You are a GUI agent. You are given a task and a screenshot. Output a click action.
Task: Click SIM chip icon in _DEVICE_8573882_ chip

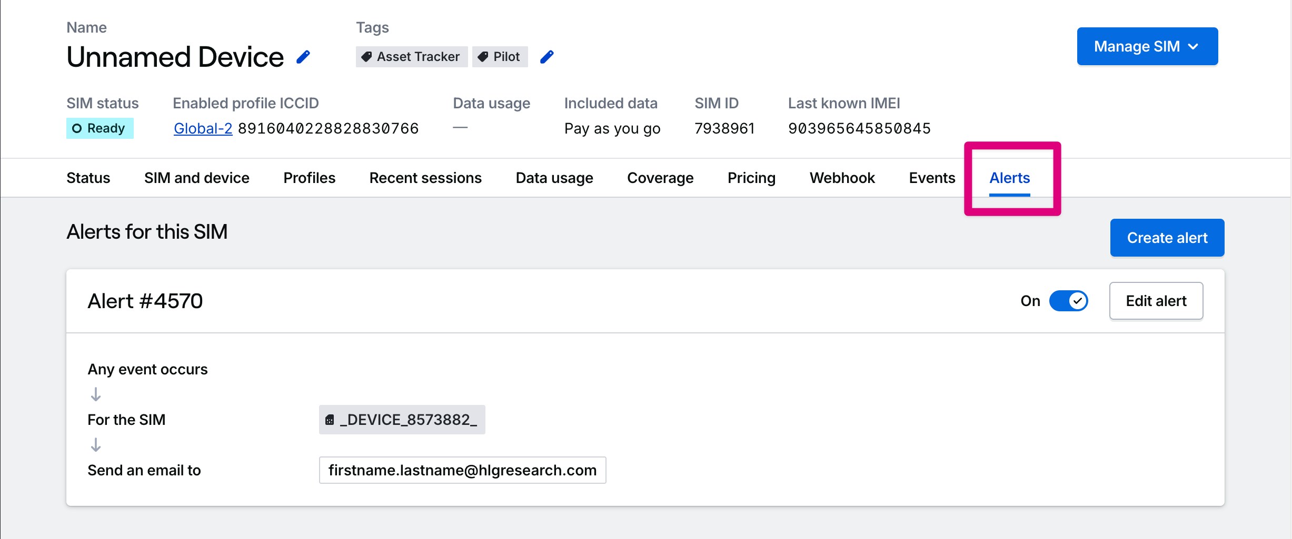330,420
